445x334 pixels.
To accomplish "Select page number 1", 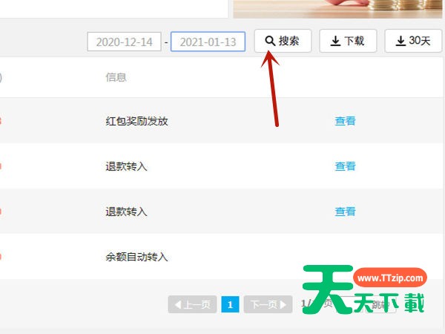I will pos(230,304).
